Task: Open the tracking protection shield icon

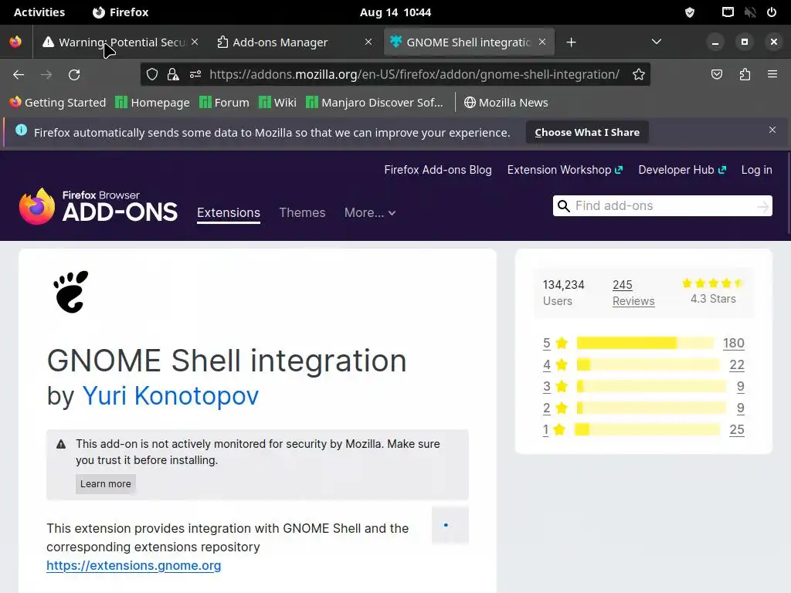Action: [x=152, y=75]
